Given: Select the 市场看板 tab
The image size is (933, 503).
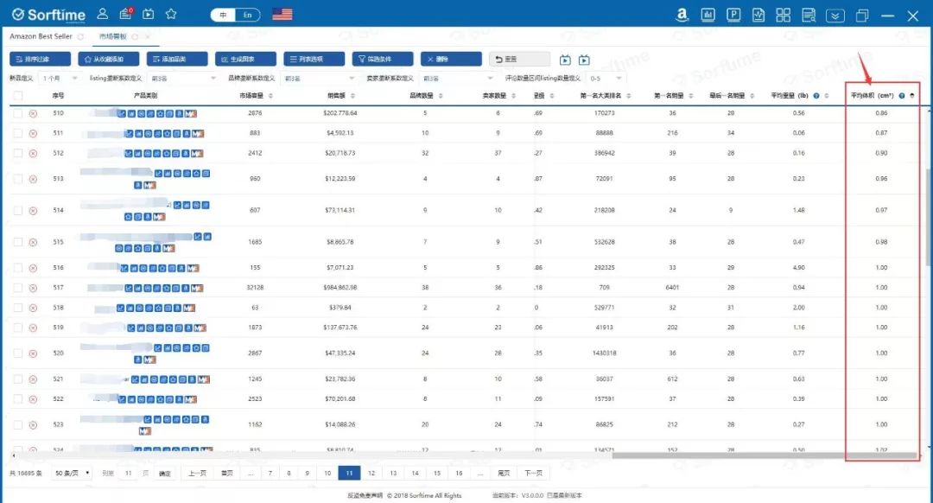Looking at the screenshot, I should coord(112,36).
